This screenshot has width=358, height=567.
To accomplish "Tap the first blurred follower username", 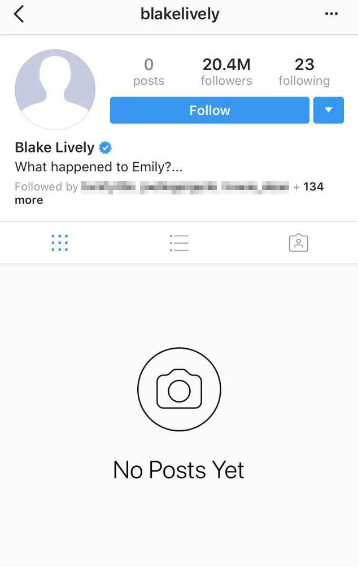I will click(108, 187).
